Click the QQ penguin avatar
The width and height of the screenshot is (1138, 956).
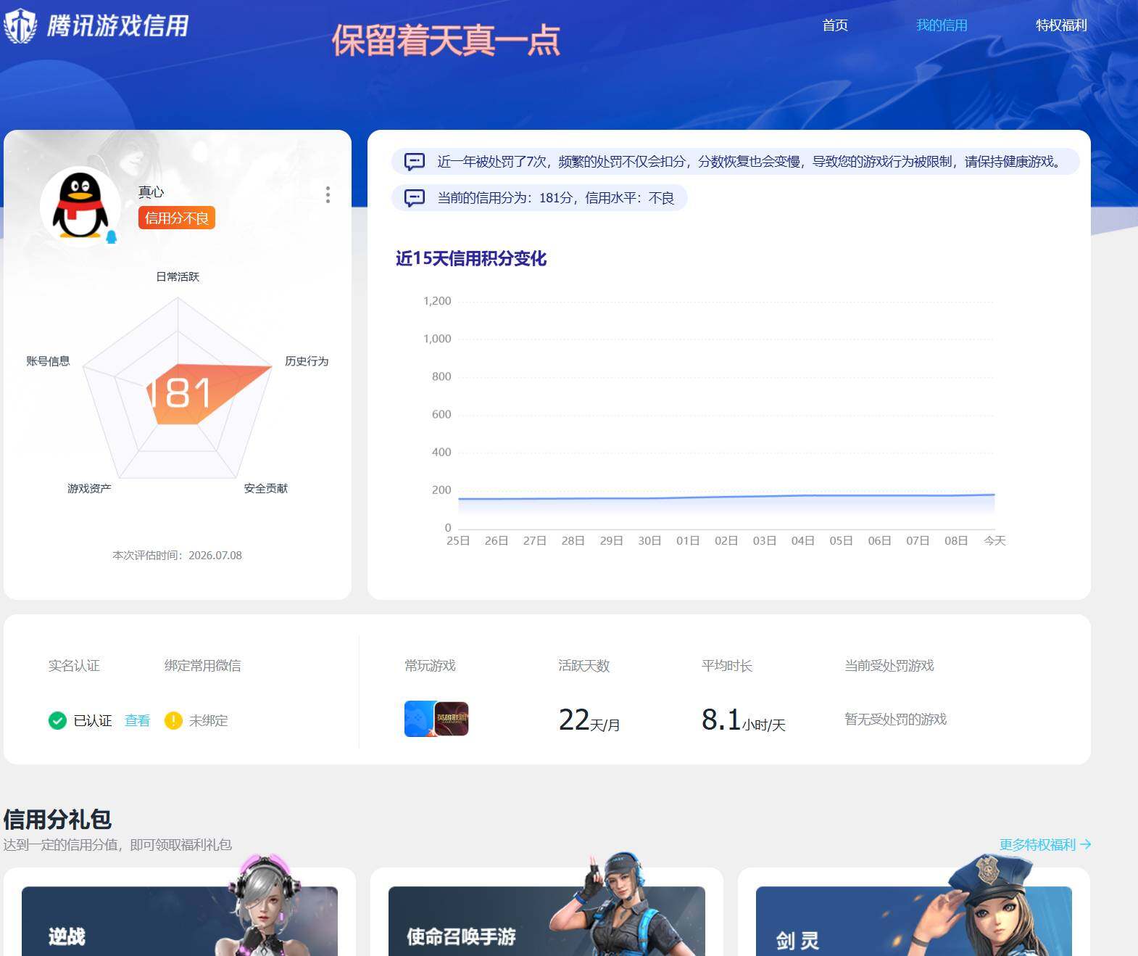(x=80, y=207)
